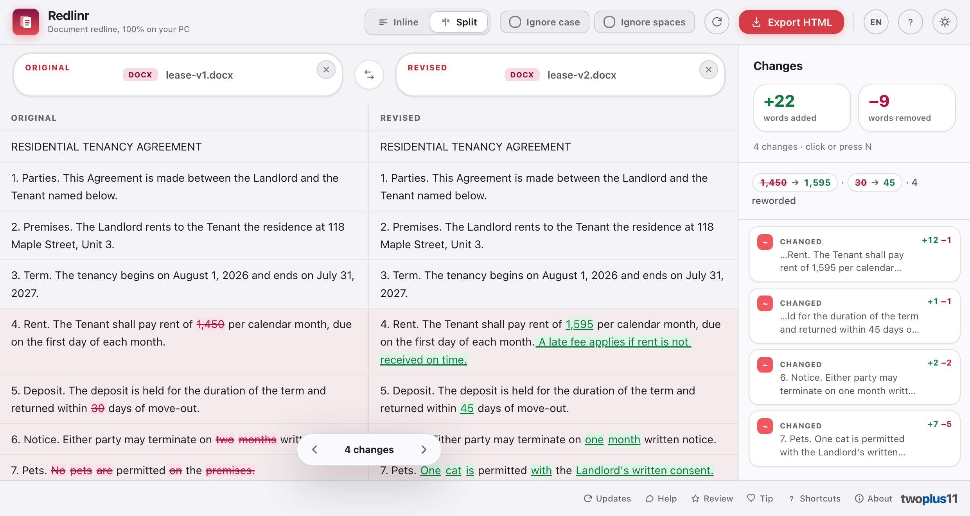Swap original and revised documents
The width and height of the screenshot is (970, 516).
coord(369,75)
